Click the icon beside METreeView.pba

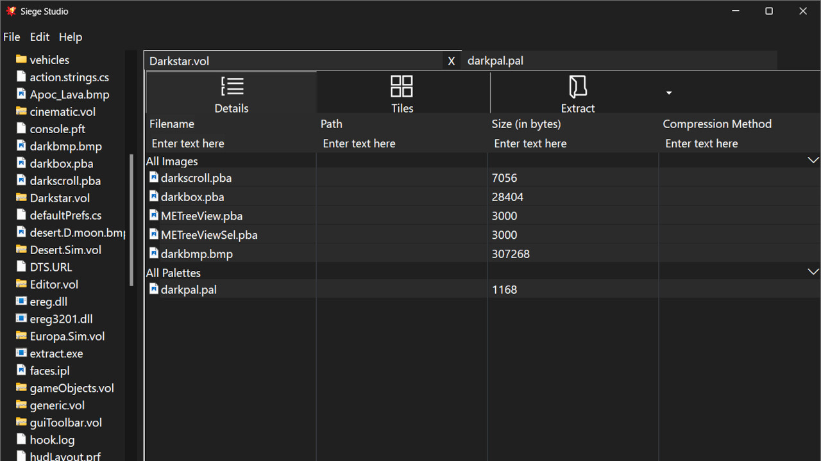[154, 216]
